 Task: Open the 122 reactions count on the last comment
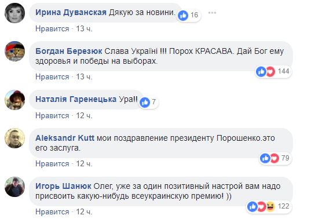pos(284,206)
